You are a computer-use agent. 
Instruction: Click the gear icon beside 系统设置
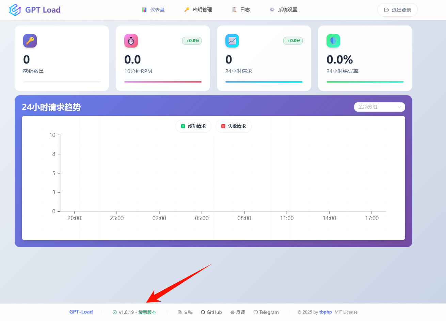pyautogui.click(x=272, y=10)
